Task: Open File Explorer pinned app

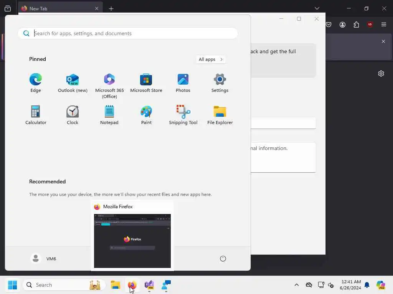Action: [220, 115]
